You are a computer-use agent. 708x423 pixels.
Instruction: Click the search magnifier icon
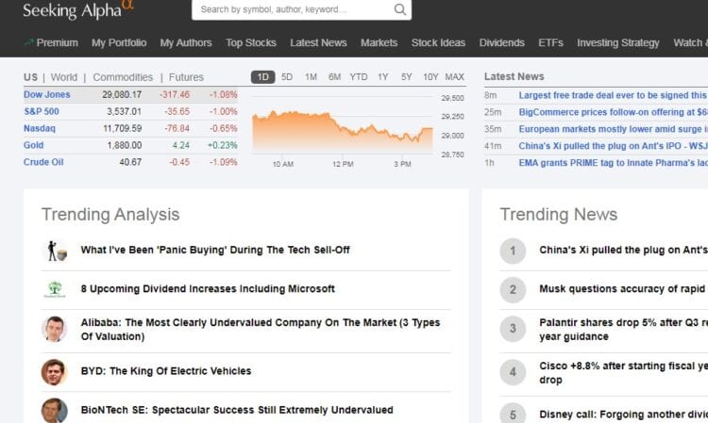pos(399,9)
